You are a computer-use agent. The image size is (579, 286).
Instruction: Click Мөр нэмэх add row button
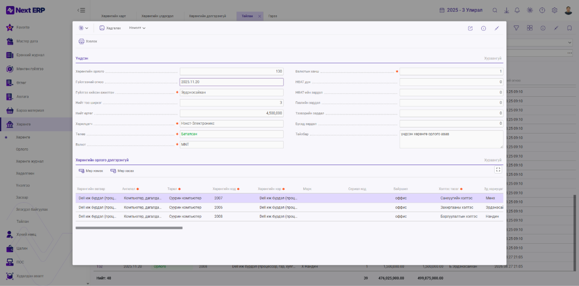[91, 171]
